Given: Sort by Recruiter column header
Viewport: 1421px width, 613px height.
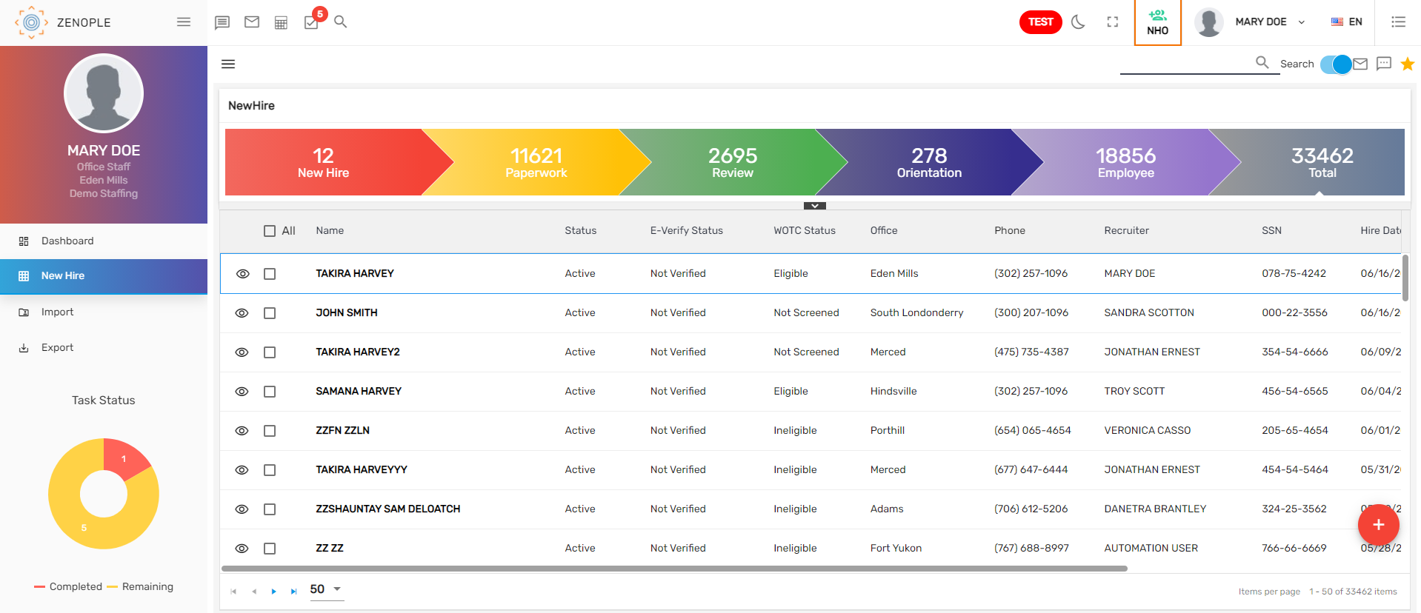Looking at the screenshot, I should coord(1126,231).
